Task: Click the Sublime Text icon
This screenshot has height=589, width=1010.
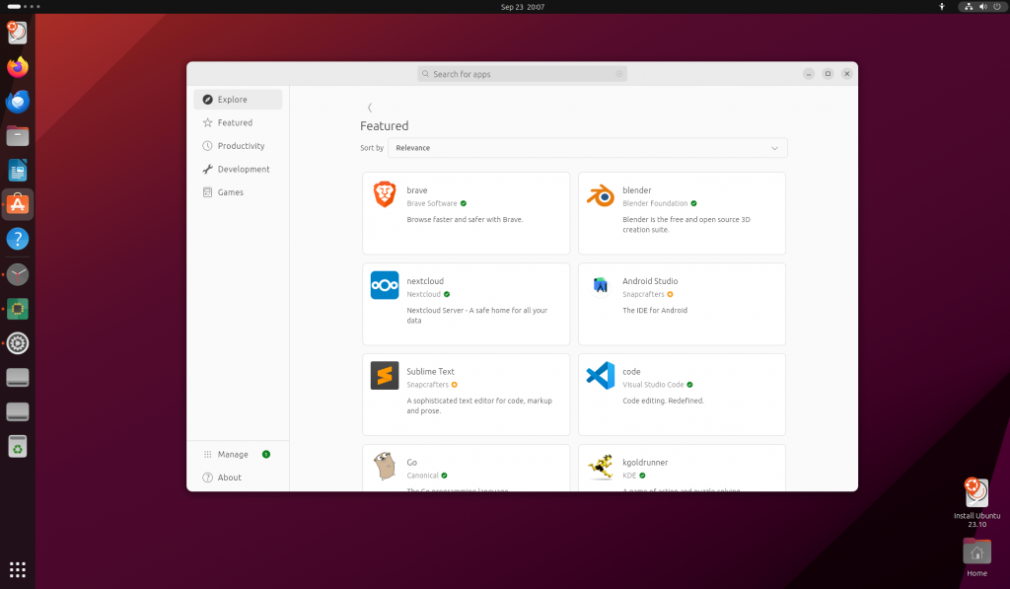Action: [383, 376]
